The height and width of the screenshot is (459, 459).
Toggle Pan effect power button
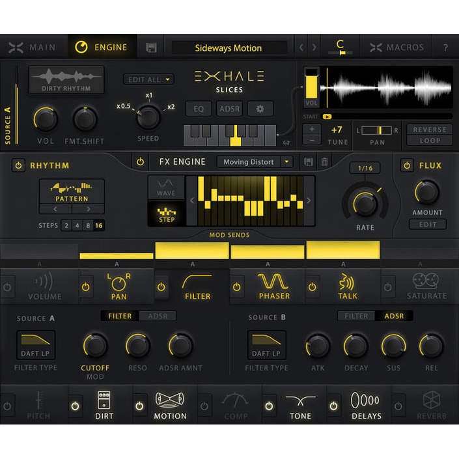point(86,287)
